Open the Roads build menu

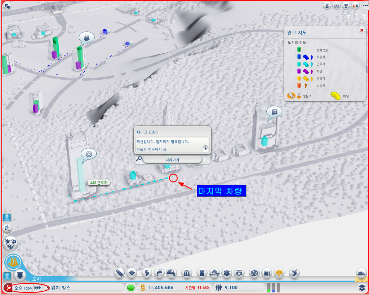pyautogui.click(x=119, y=273)
